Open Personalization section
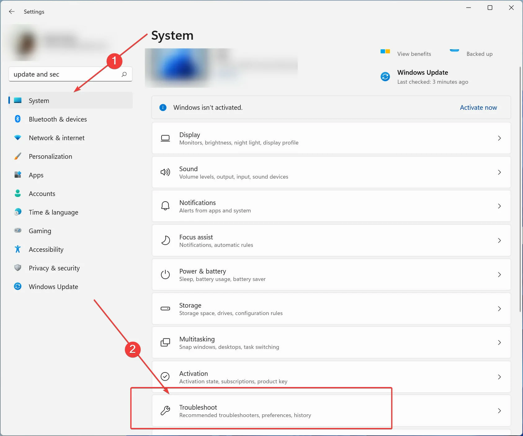The height and width of the screenshot is (436, 523). click(x=70, y=156)
